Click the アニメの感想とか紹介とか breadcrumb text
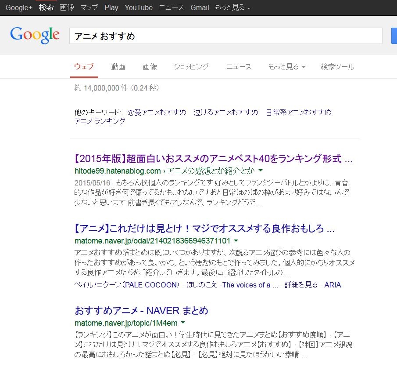The width and height of the screenshot is (397, 367). (x=211, y=171)
